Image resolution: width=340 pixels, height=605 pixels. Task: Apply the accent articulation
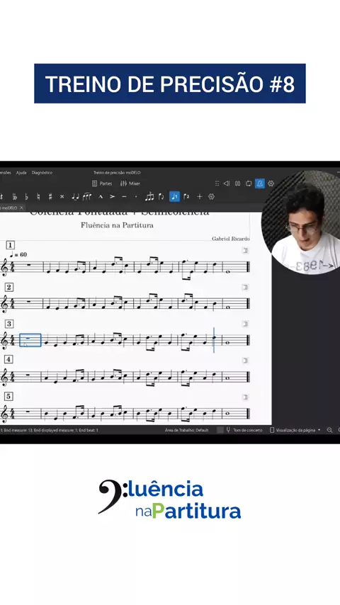(x=113, y=197)
